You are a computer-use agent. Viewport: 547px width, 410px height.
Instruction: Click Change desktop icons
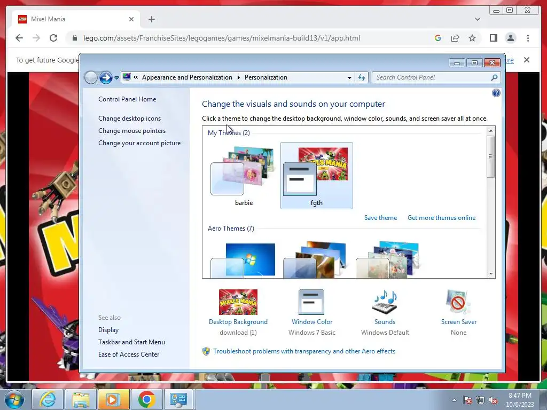coord(129,118)
